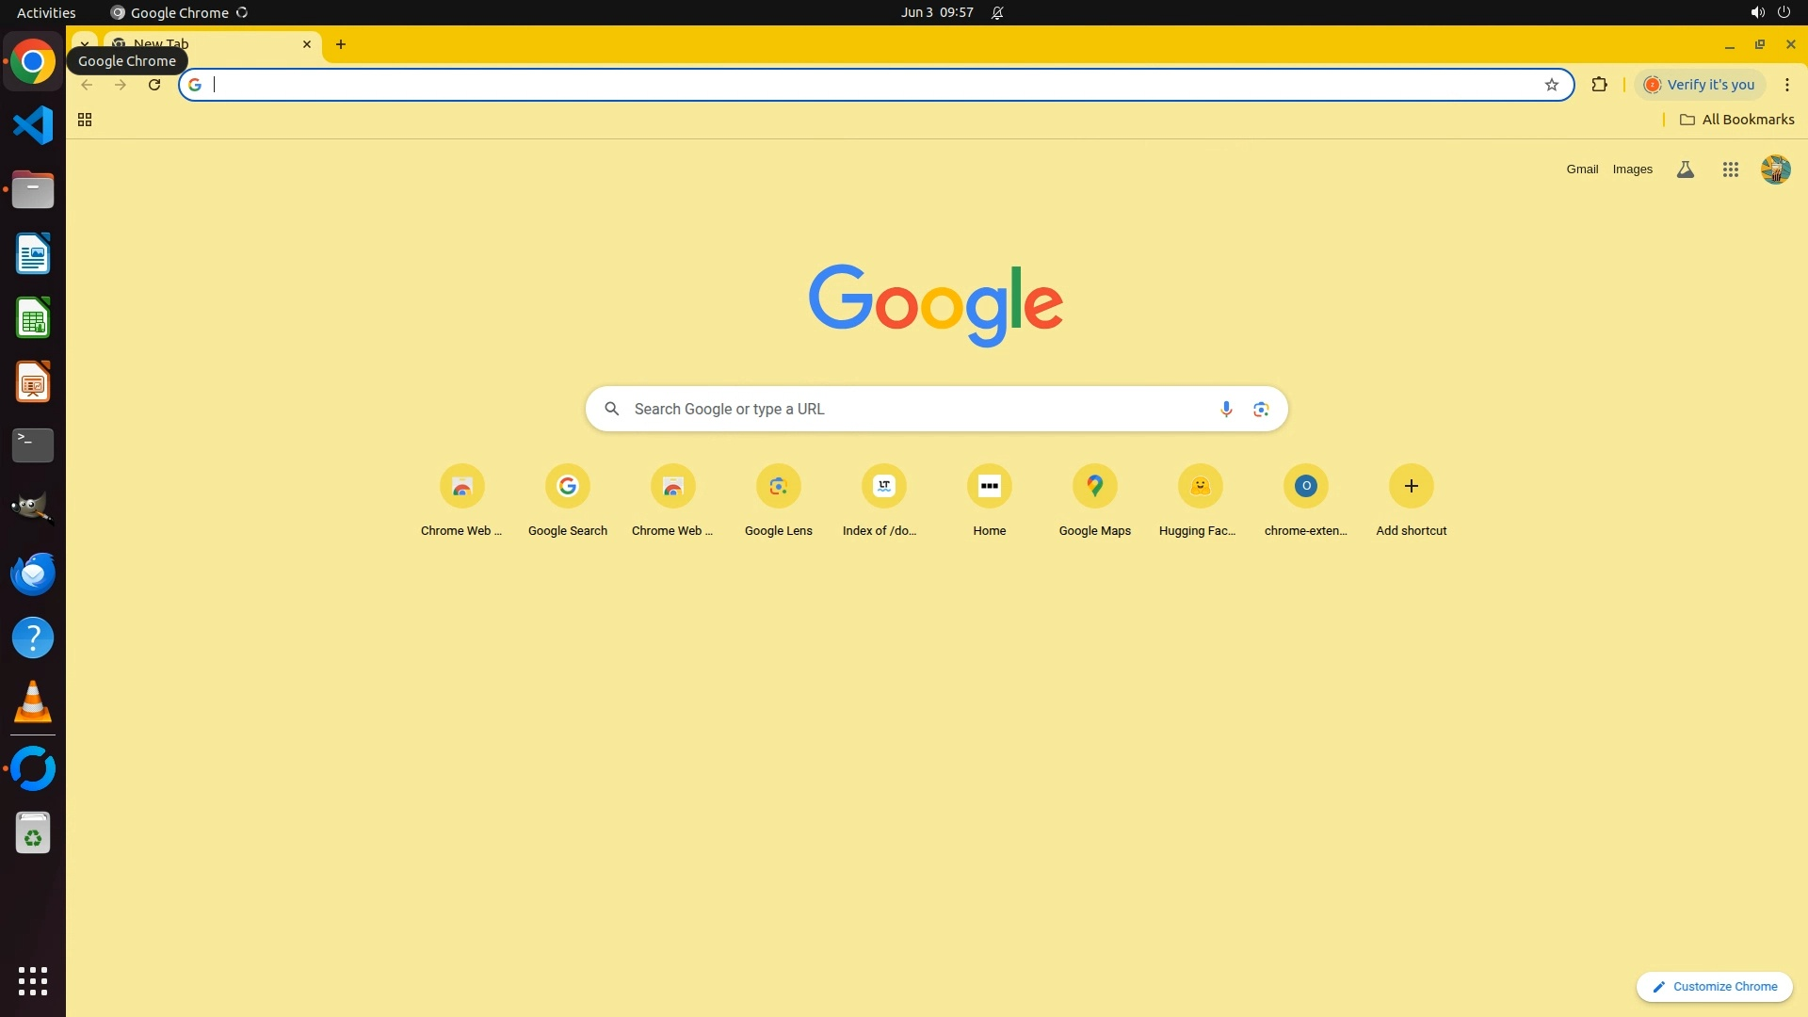Expand the tab search dropdown arrow
Image resolution: width=1808 pixels, height=1017 pixels.
[x=84, y=43]
